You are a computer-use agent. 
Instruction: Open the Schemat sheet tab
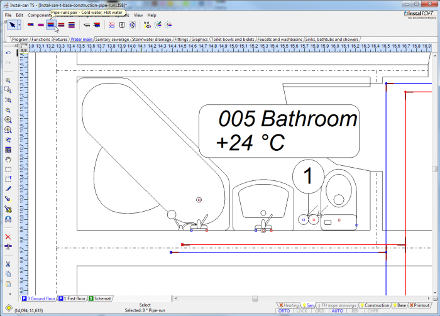tap(100, 298)
